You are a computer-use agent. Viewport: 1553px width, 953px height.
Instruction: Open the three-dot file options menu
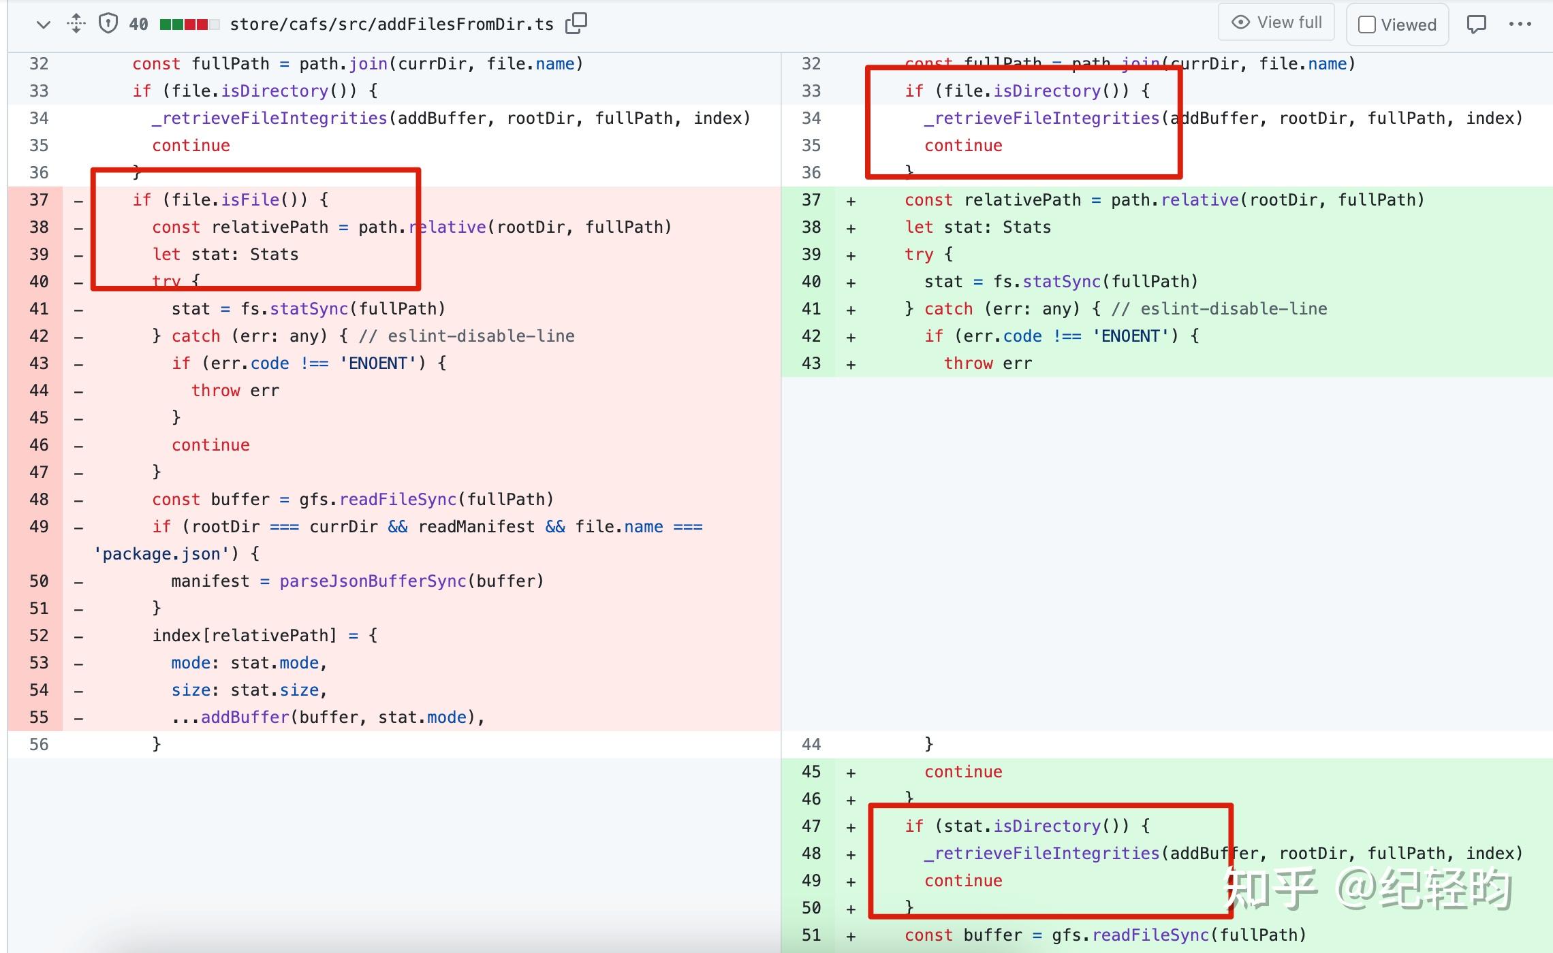coord(1520,25)
